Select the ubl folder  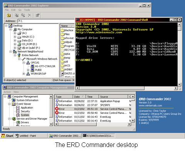click(64, 62)
